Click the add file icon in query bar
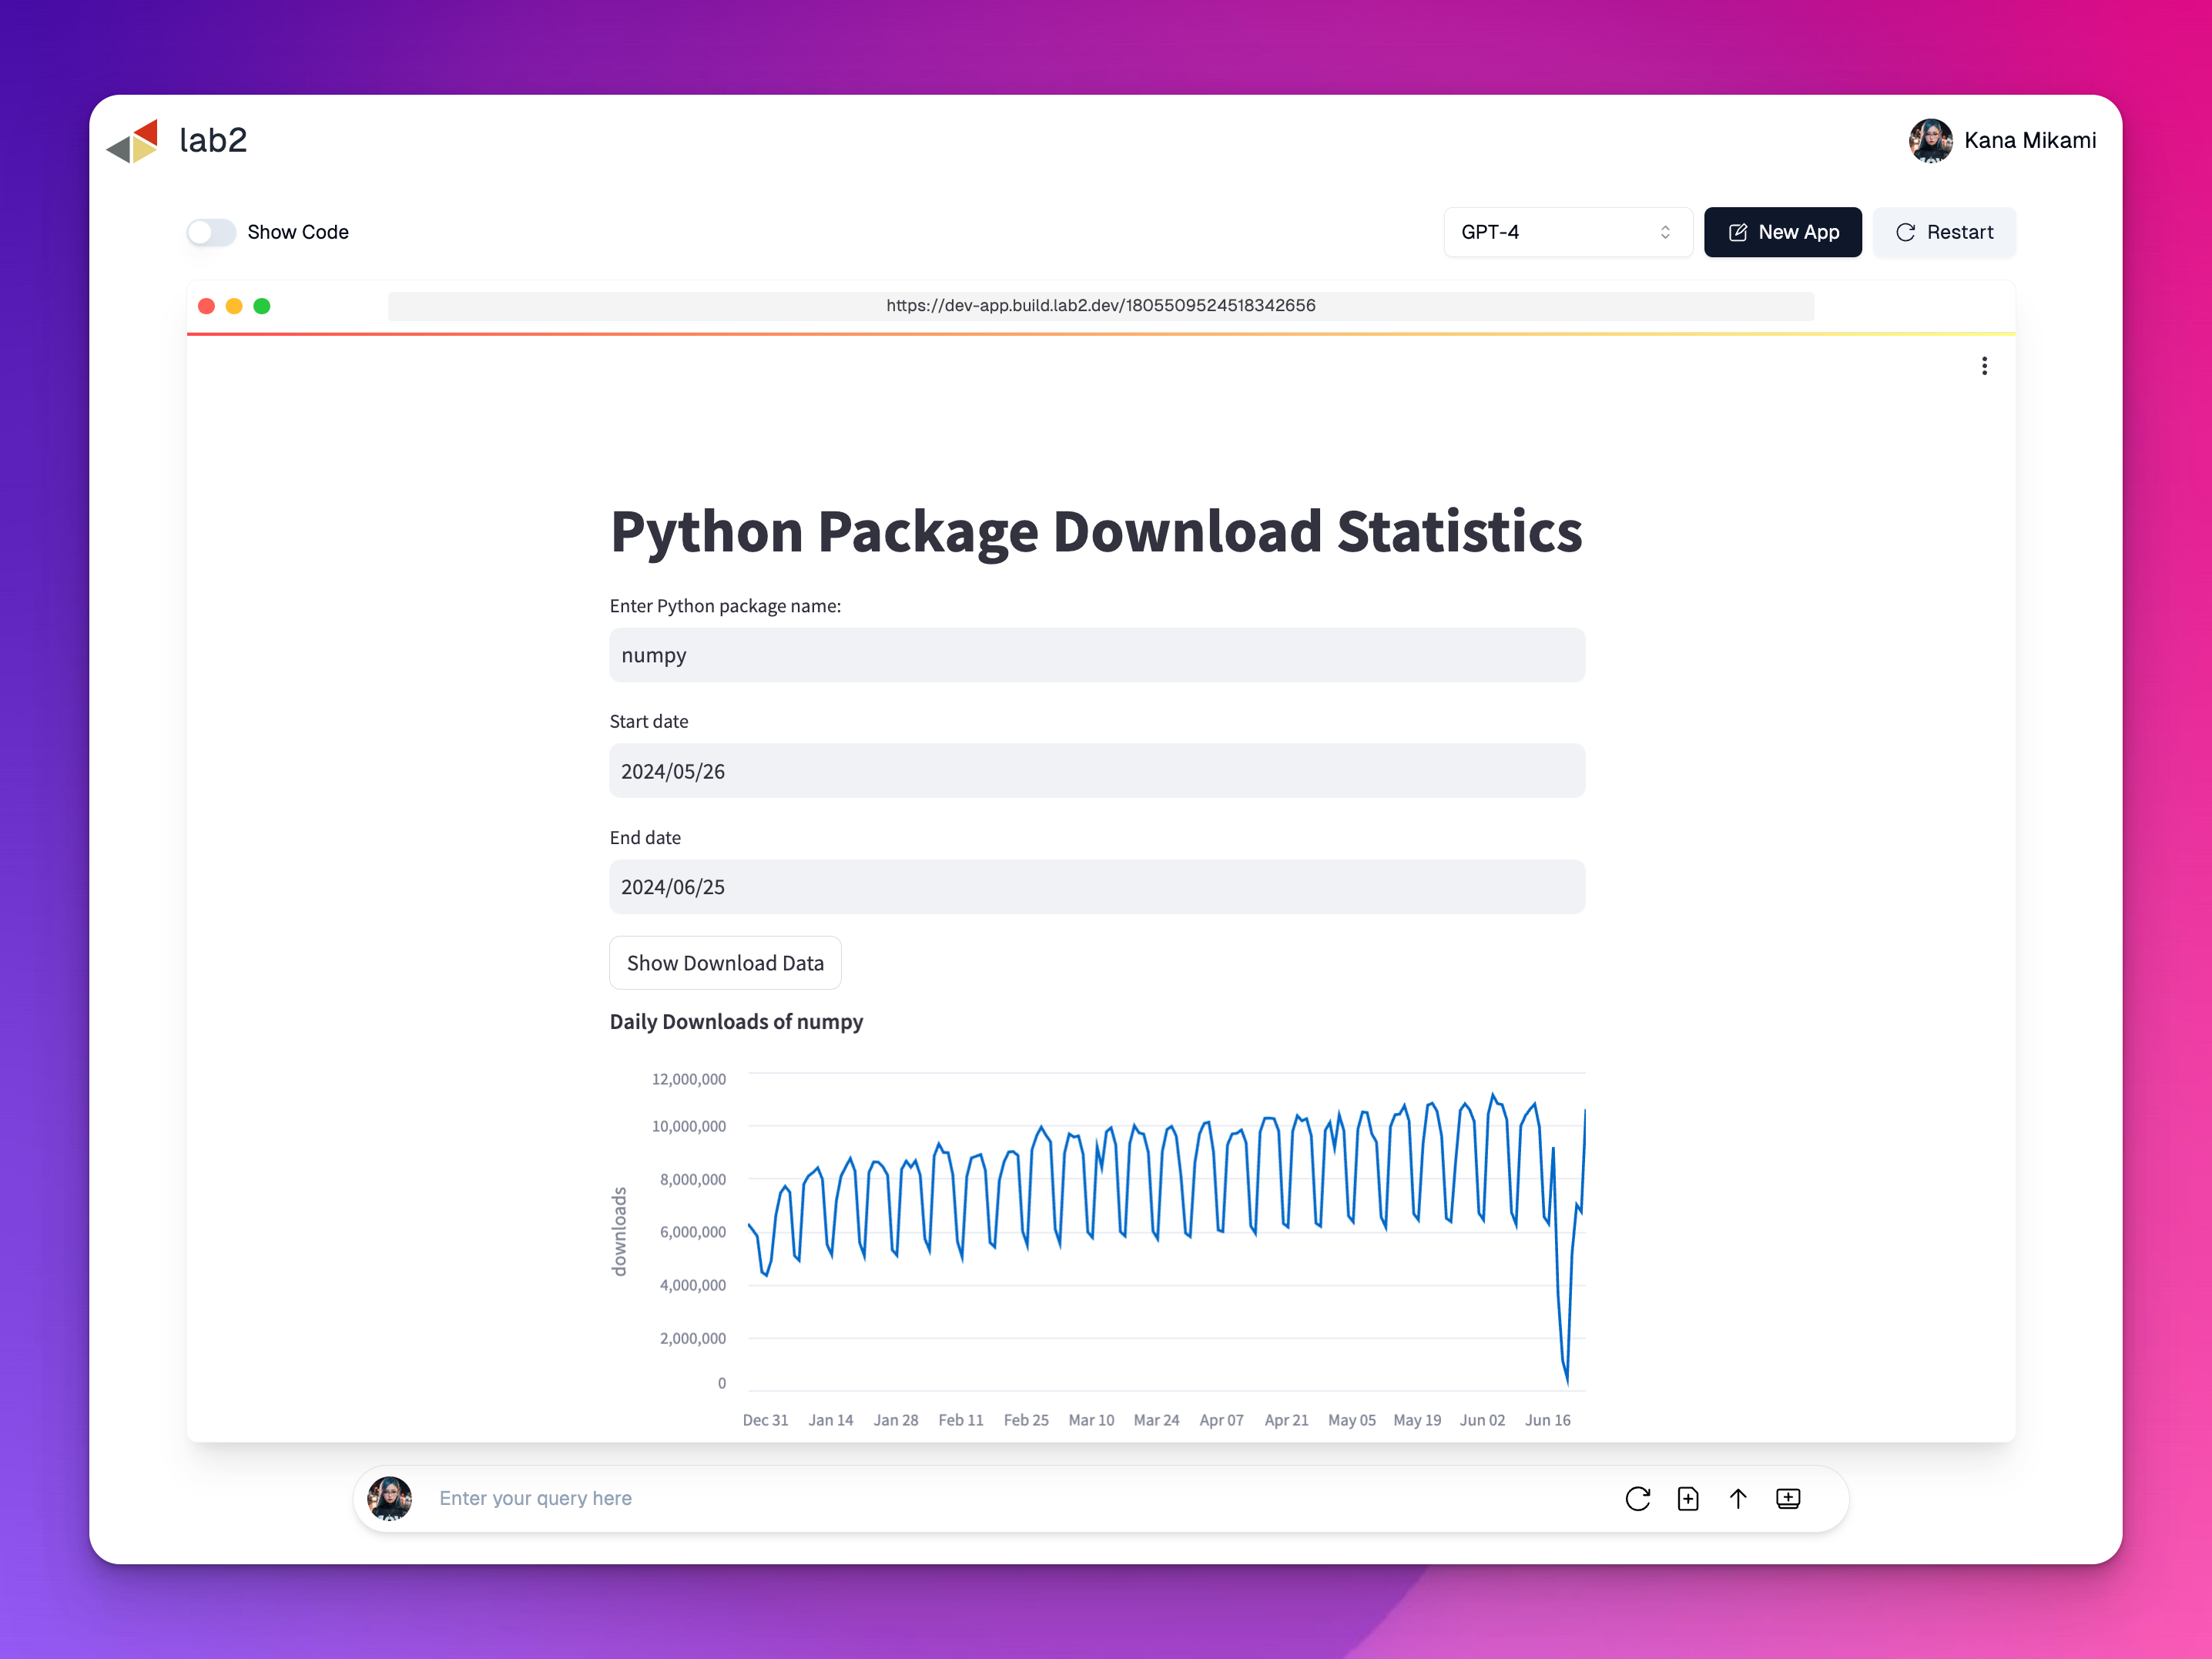 click(x=1688, y=1498)
